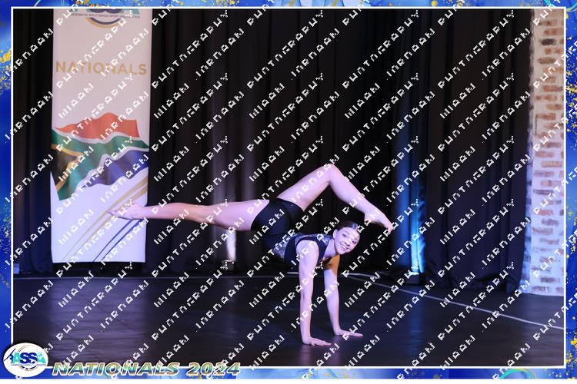Click the "NATIONALS" word on the banner
The image size is (577, 384).
click(102, 68)
